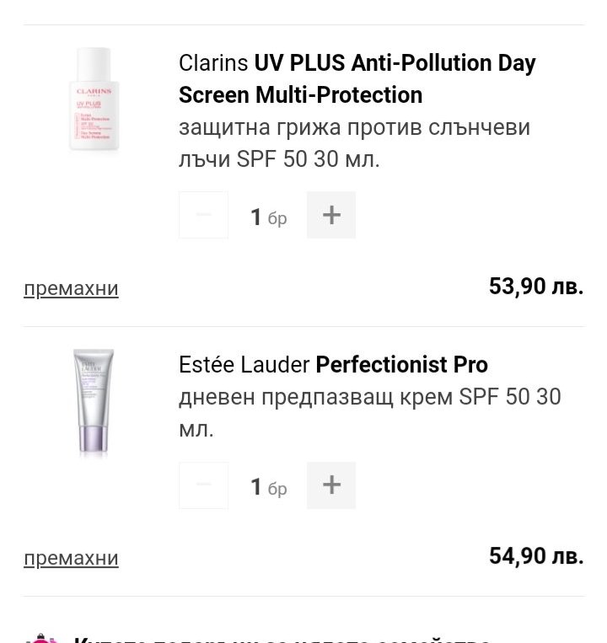Image resolution: width=607 pixels, height=643 pixels.
Task: Click the 54,90 лв. price
Action: click(x=536, y=556)
